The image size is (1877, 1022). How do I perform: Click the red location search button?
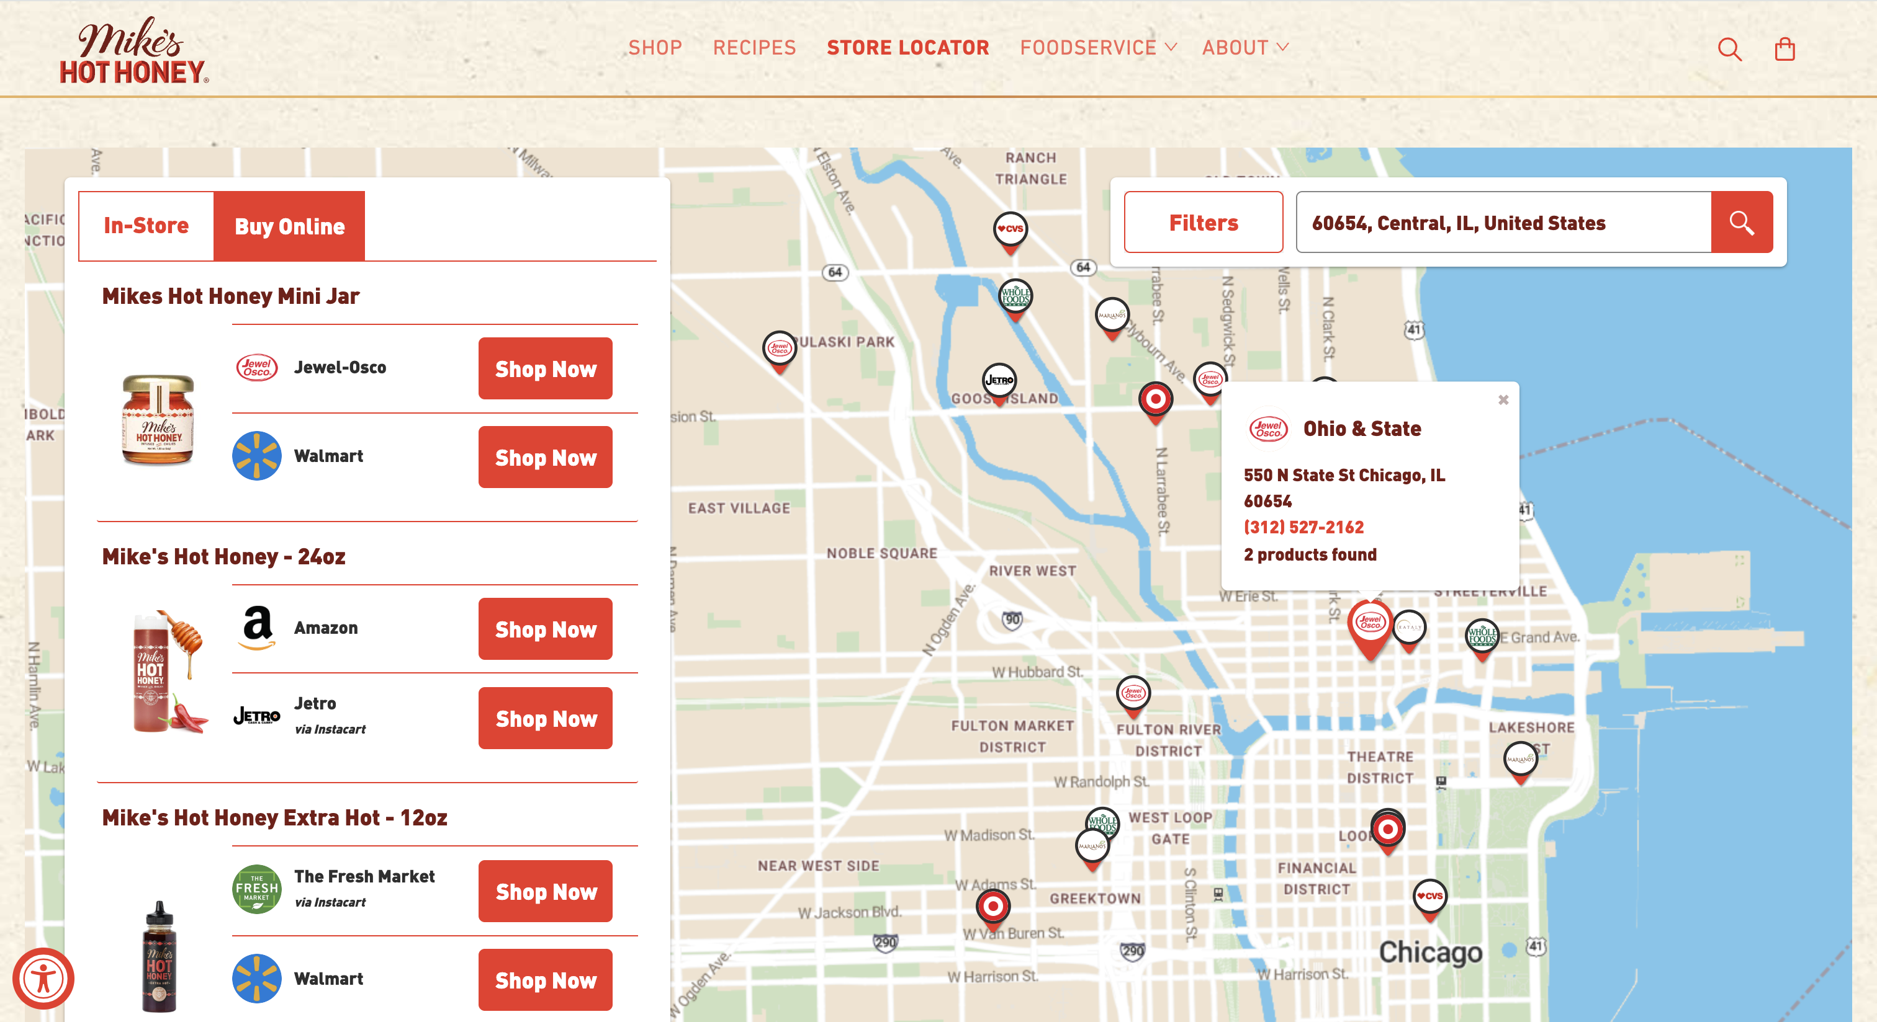tap(1742, 222)
